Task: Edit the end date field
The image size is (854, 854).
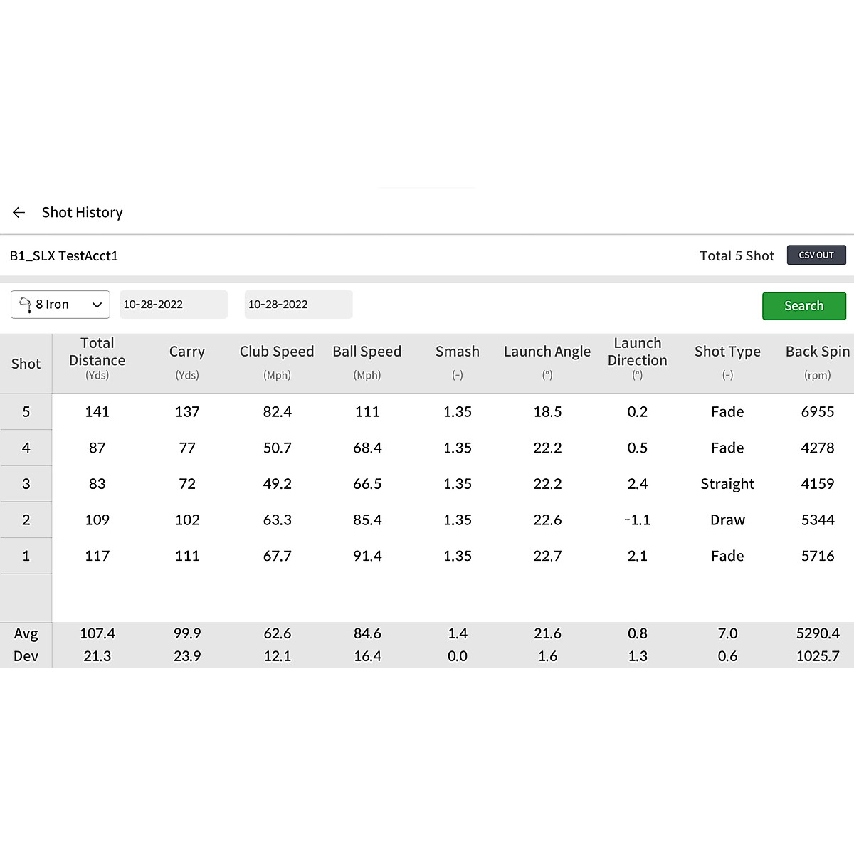Action: click(x=297, y=305)
